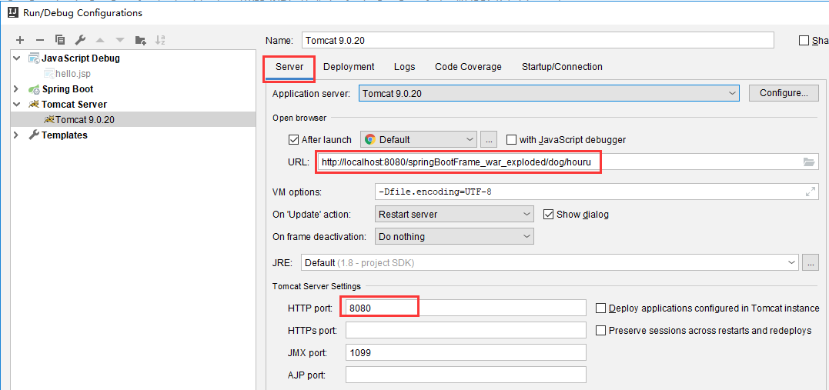The width and height of the screenshot is (829, 390).
Task: Click the AJP port field
Action: pyautogui.click(x=466, y=375)
